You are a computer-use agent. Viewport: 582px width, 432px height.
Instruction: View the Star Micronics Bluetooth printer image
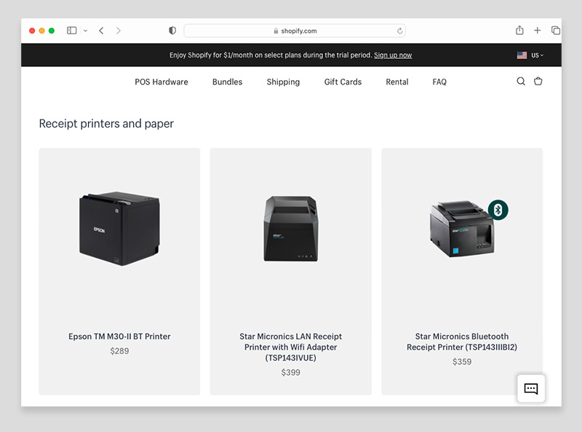pos(462,229)
